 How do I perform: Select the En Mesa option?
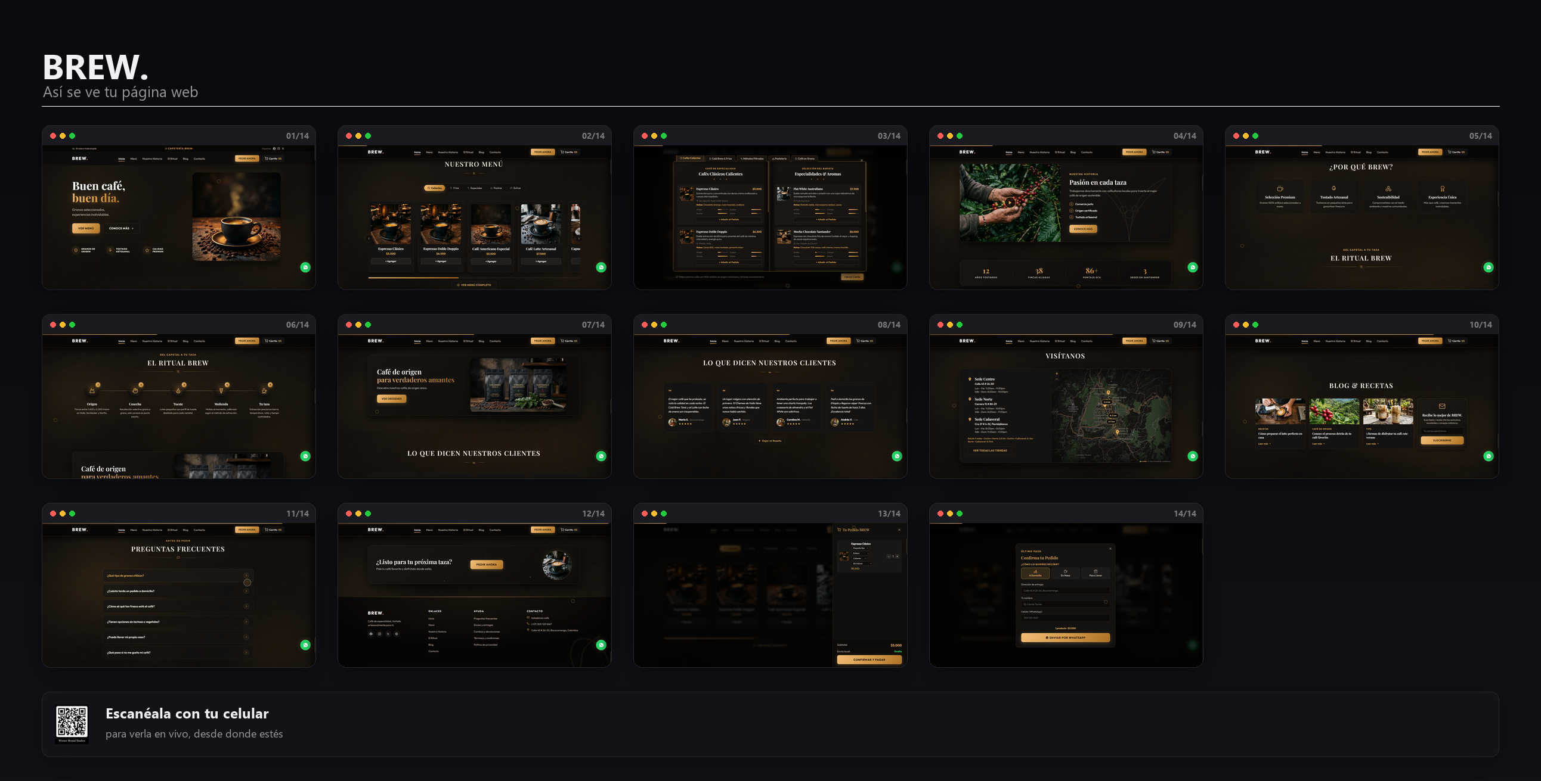(1066, 573)
